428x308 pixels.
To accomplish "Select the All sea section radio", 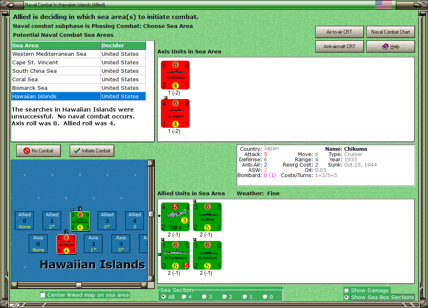I will [x=163, y=297].
